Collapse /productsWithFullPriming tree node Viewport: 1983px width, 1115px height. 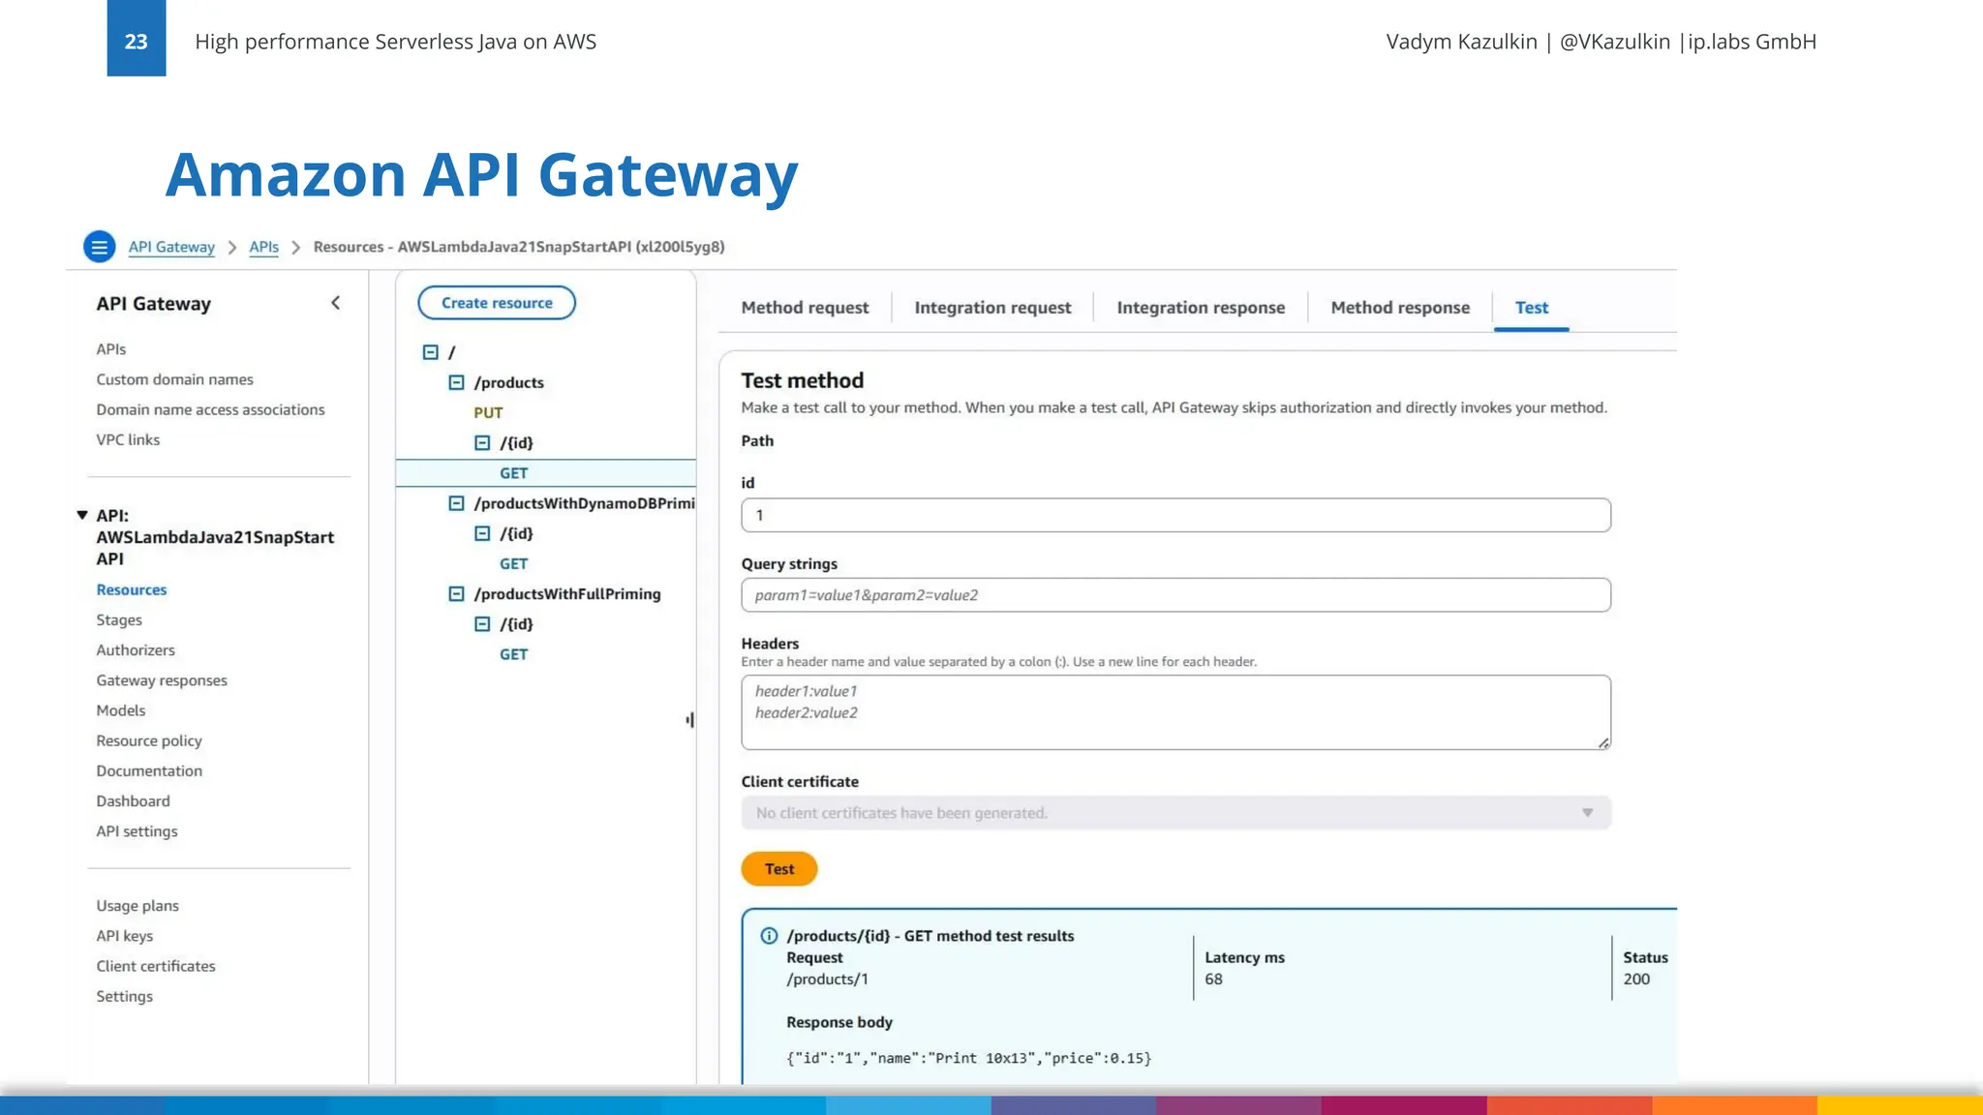pos(456,594)
